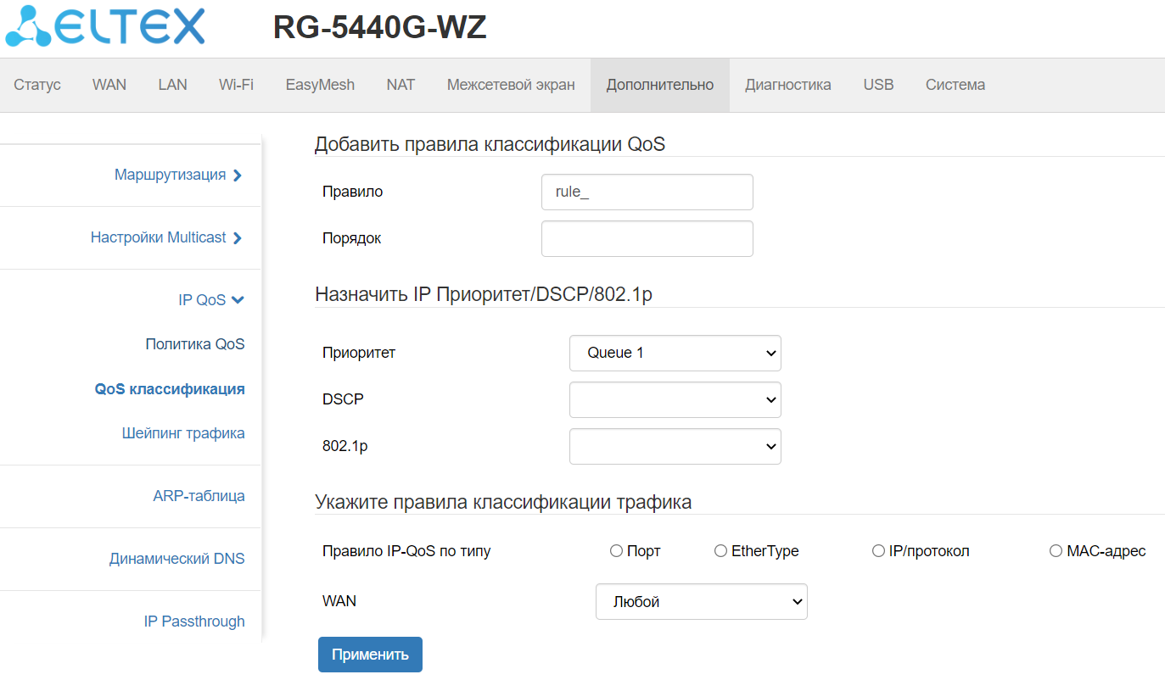Viewport: 1165px width, 680px height.
Task: Expand the Маршрутизация section chevron
Action: (x=238, y=176)
